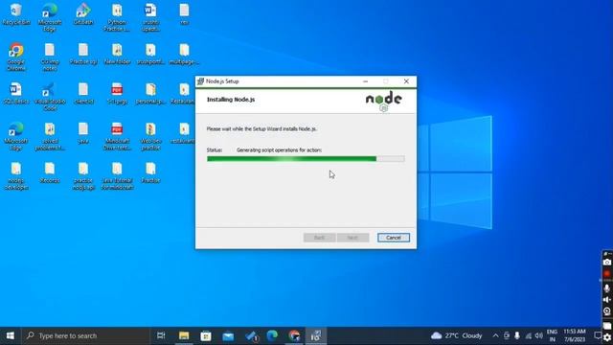Focus the Node.js installer taskbar icon

(316, 335)
